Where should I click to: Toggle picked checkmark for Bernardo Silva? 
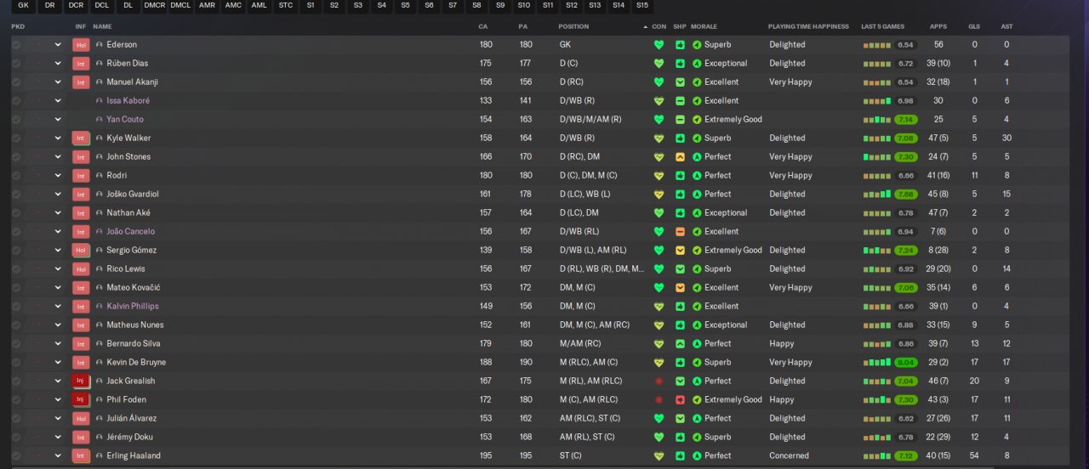coord(16,343)
